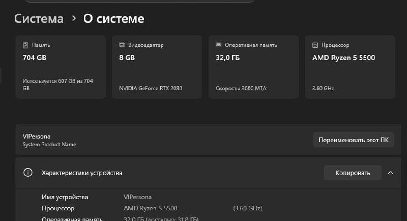Click the Процессор chip icon
The width and height of the screenshot is (407, 221).
coord(315,45)
